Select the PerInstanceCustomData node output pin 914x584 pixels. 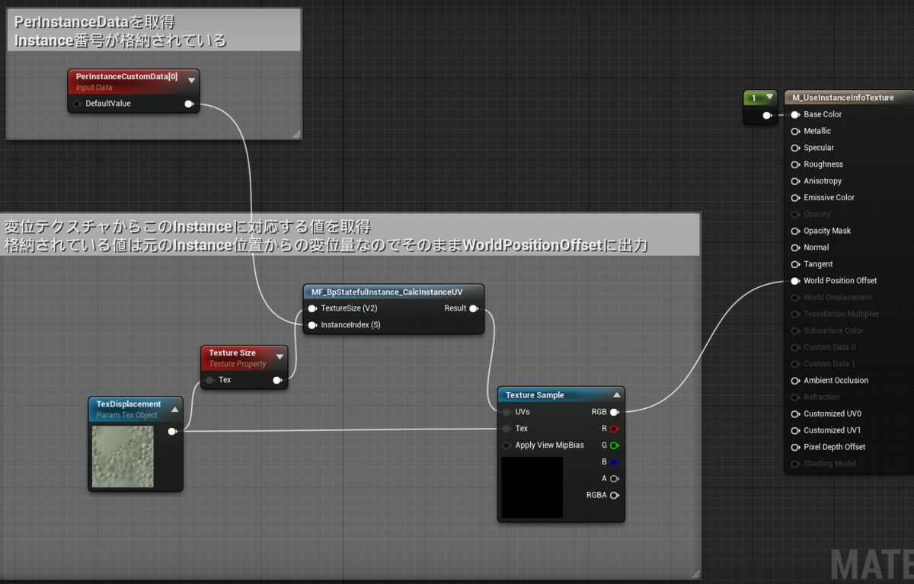pyautogui.click(x=189, y=104)
